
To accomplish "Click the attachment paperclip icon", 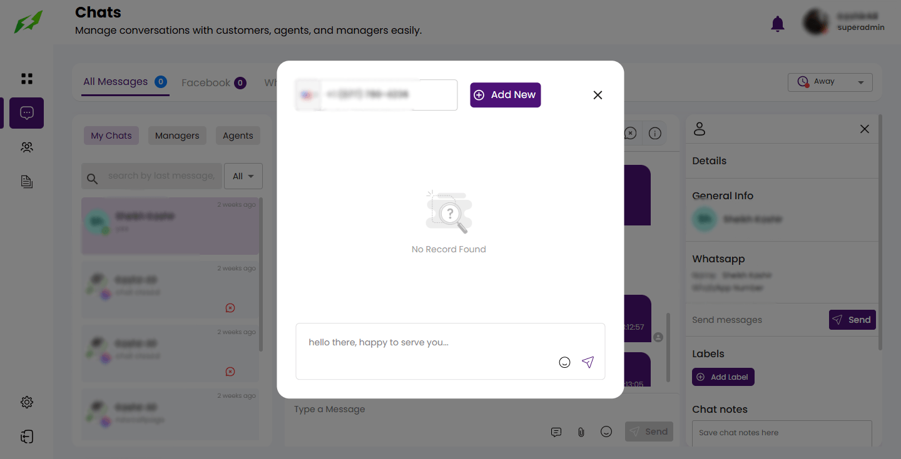I will (581, 432).
